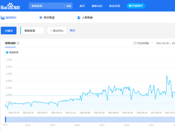Click the timeline range slider's left handle

pyautogui.click(x=6, y=119)
